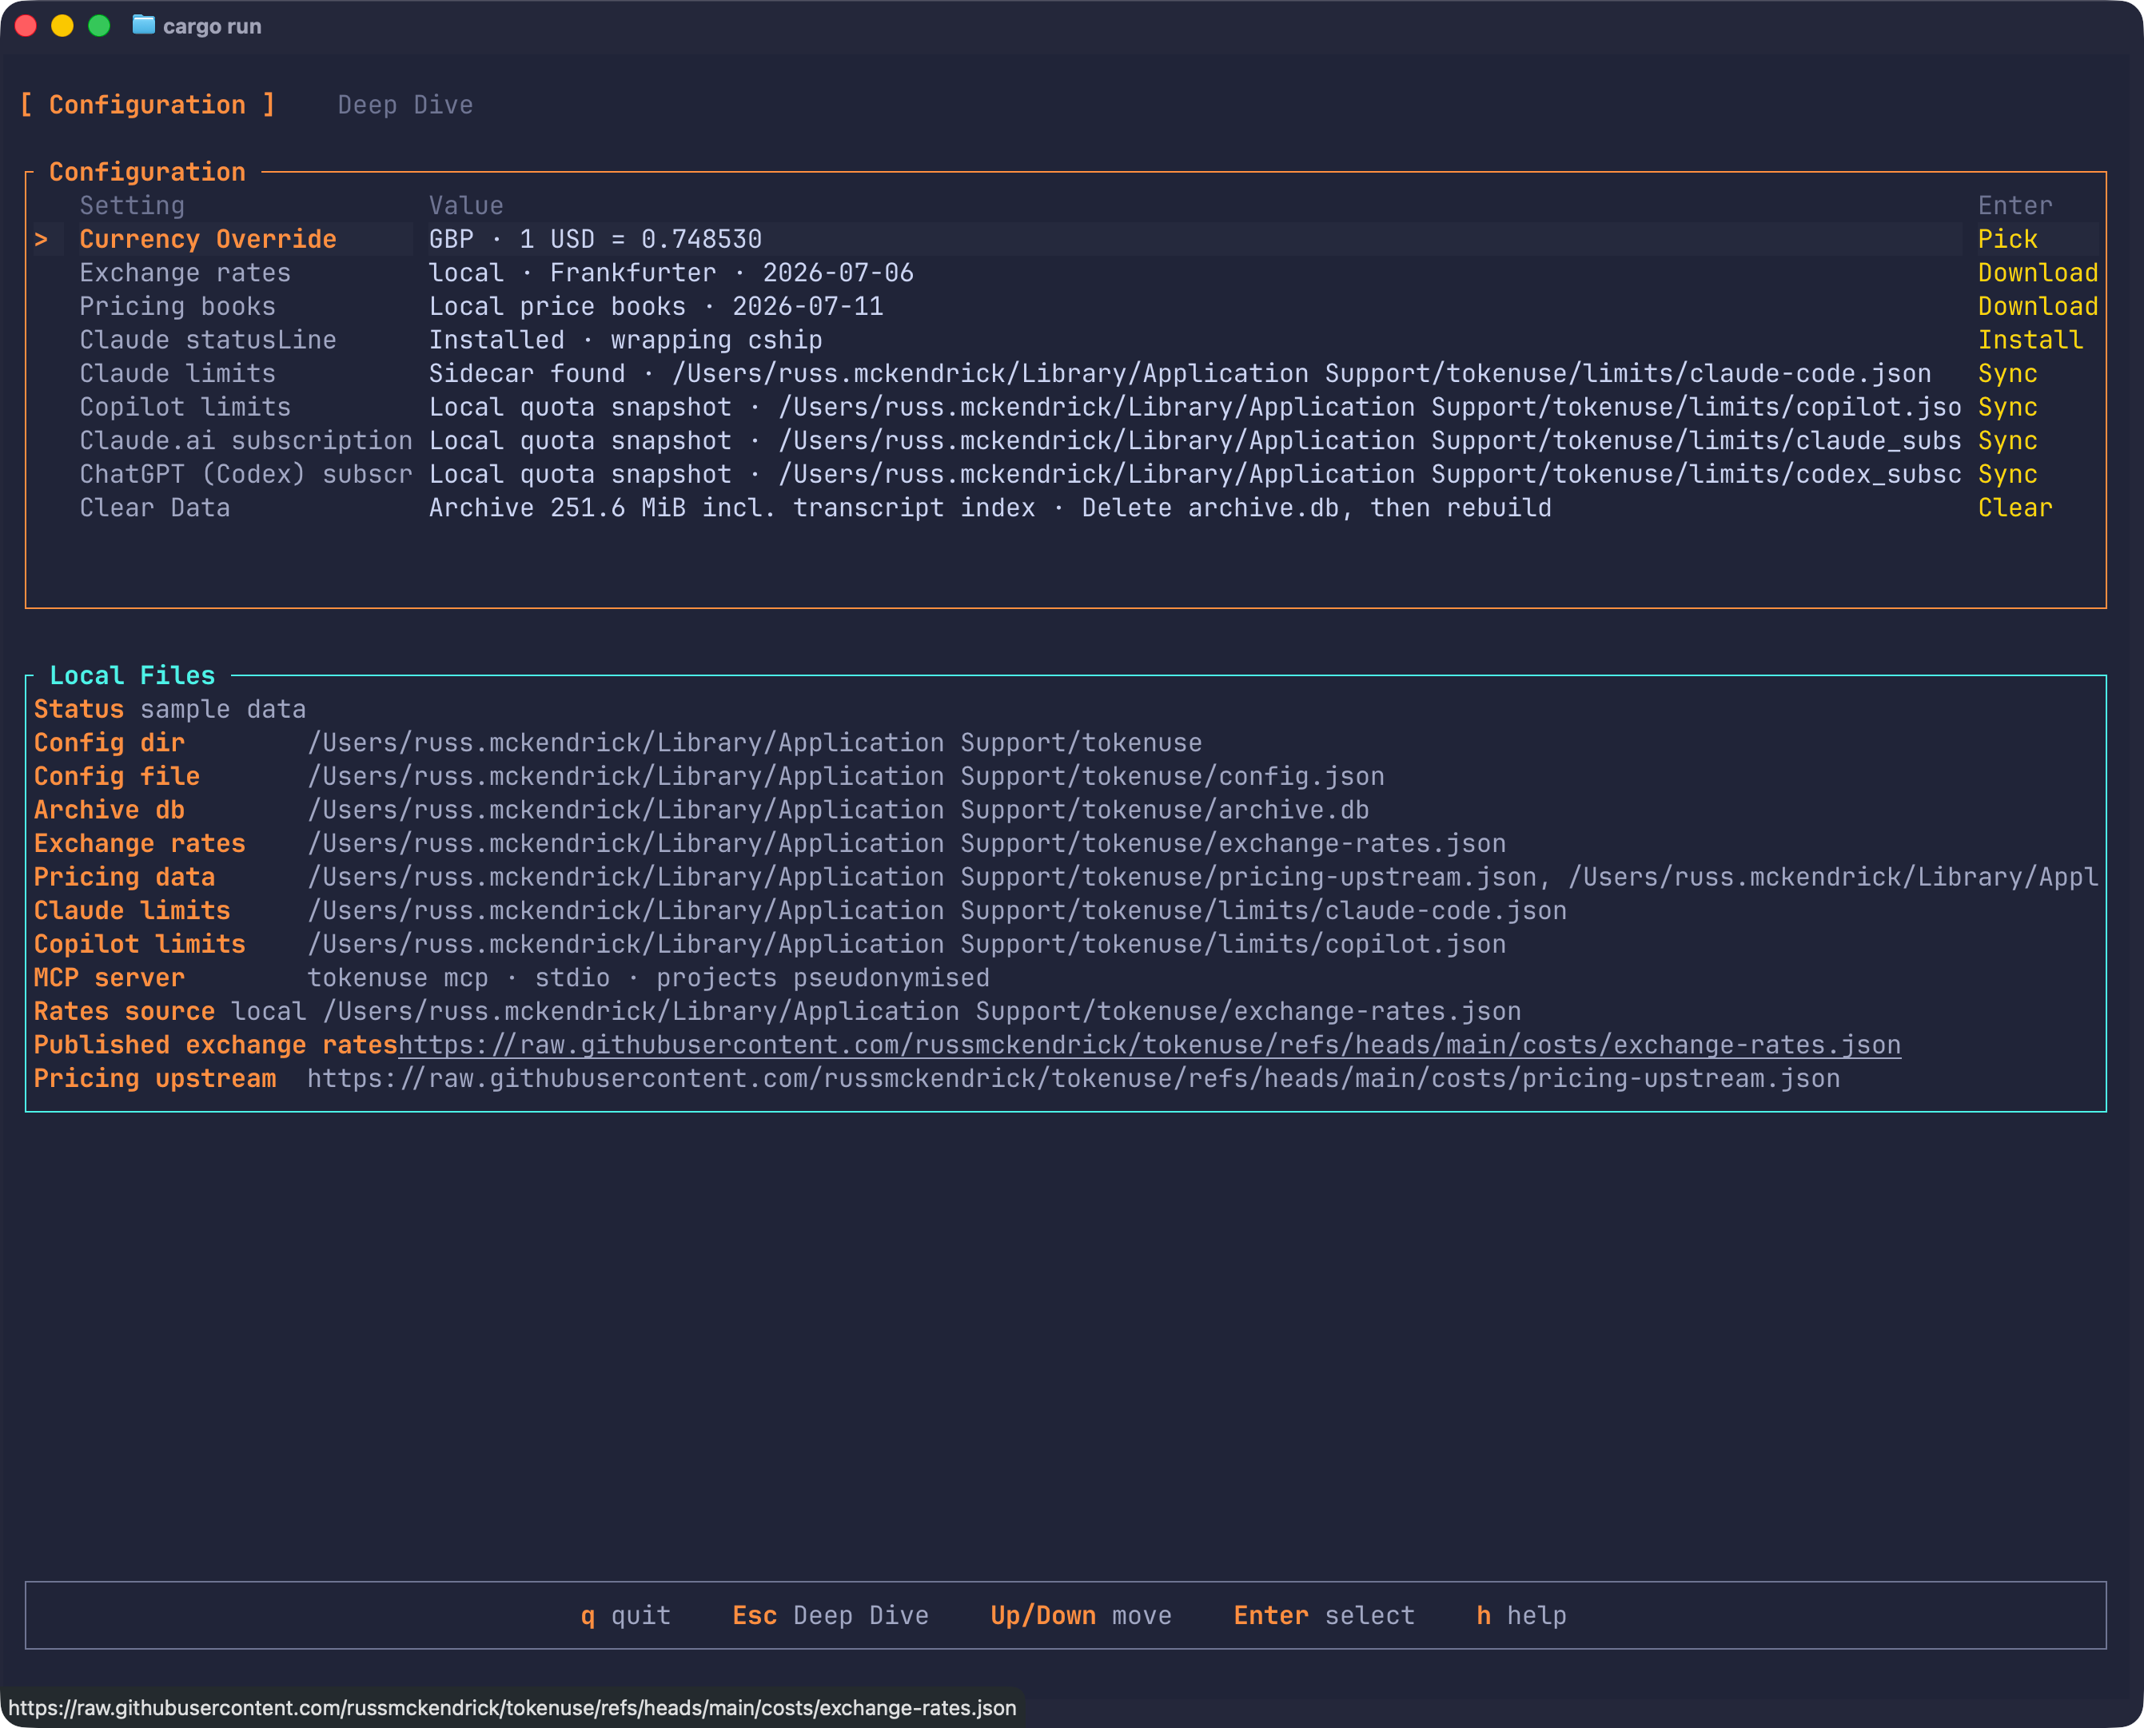Click the Rates source local path line
This screenshot has width=2144, height=1728.
pyautogui.click(x=777, y=1011)
